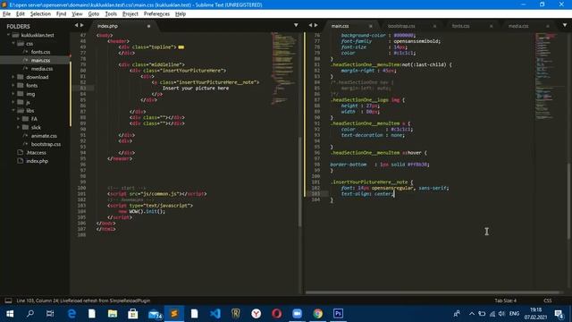Close the bootstrap.css tab
Screen dimensions: 572x322
click(434, 26)
